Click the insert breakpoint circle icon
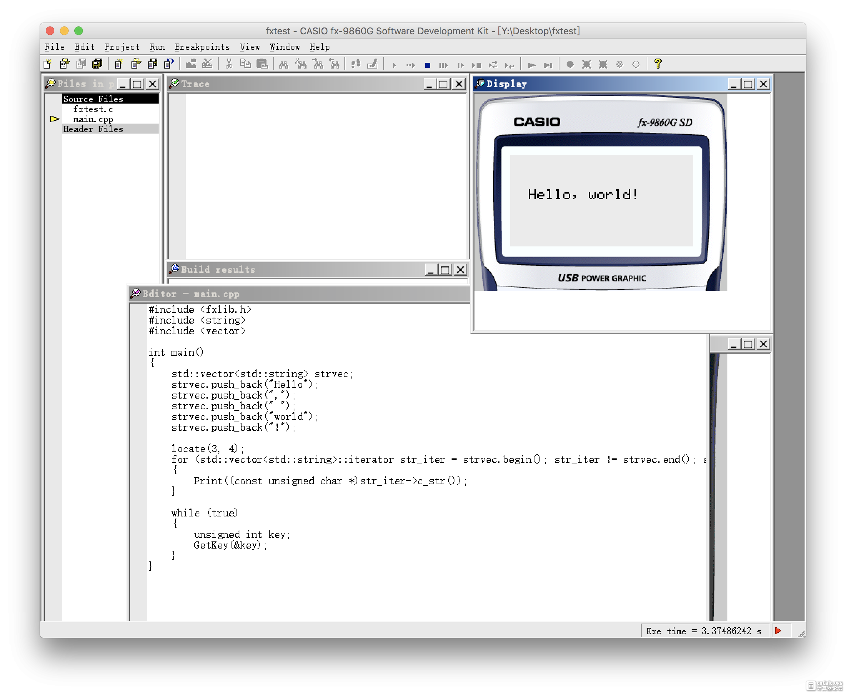Viewport: 846px width, 695px height. tap(570, 64)
